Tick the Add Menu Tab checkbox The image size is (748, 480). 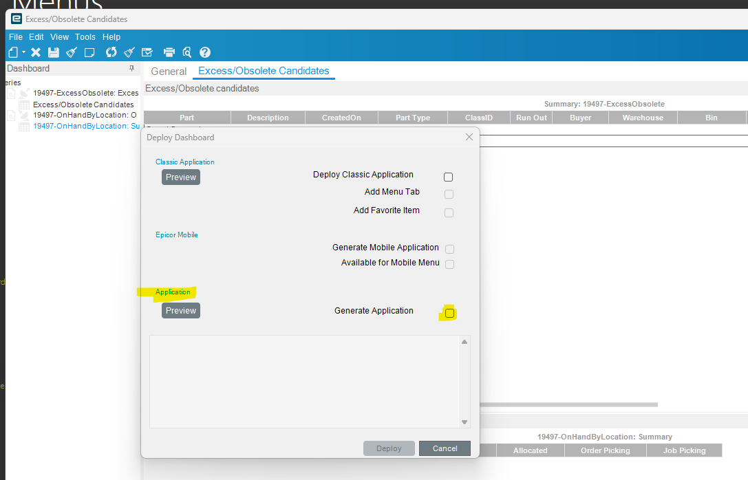tap(449, 194)
